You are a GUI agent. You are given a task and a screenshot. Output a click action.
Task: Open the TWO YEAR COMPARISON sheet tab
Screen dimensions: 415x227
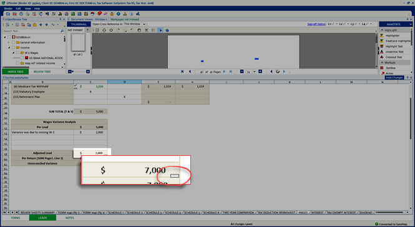[238, 213]
